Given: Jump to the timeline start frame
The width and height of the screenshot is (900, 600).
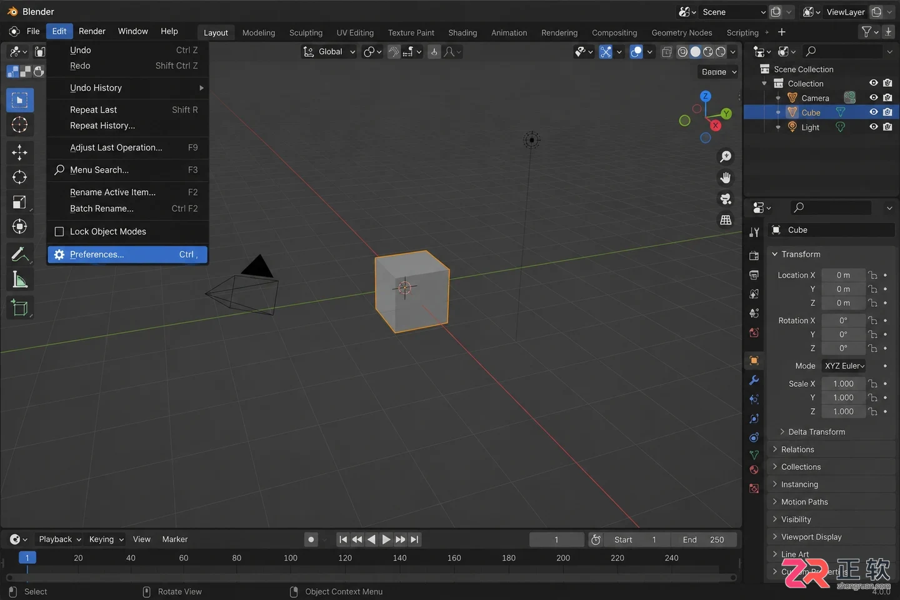Looking at the screenshot, I should click(x=342, y=539).
